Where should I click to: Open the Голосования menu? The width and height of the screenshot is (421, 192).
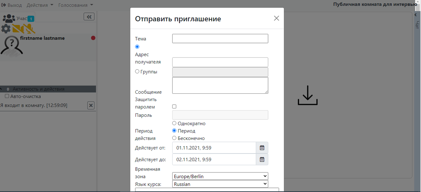[76, 5]
